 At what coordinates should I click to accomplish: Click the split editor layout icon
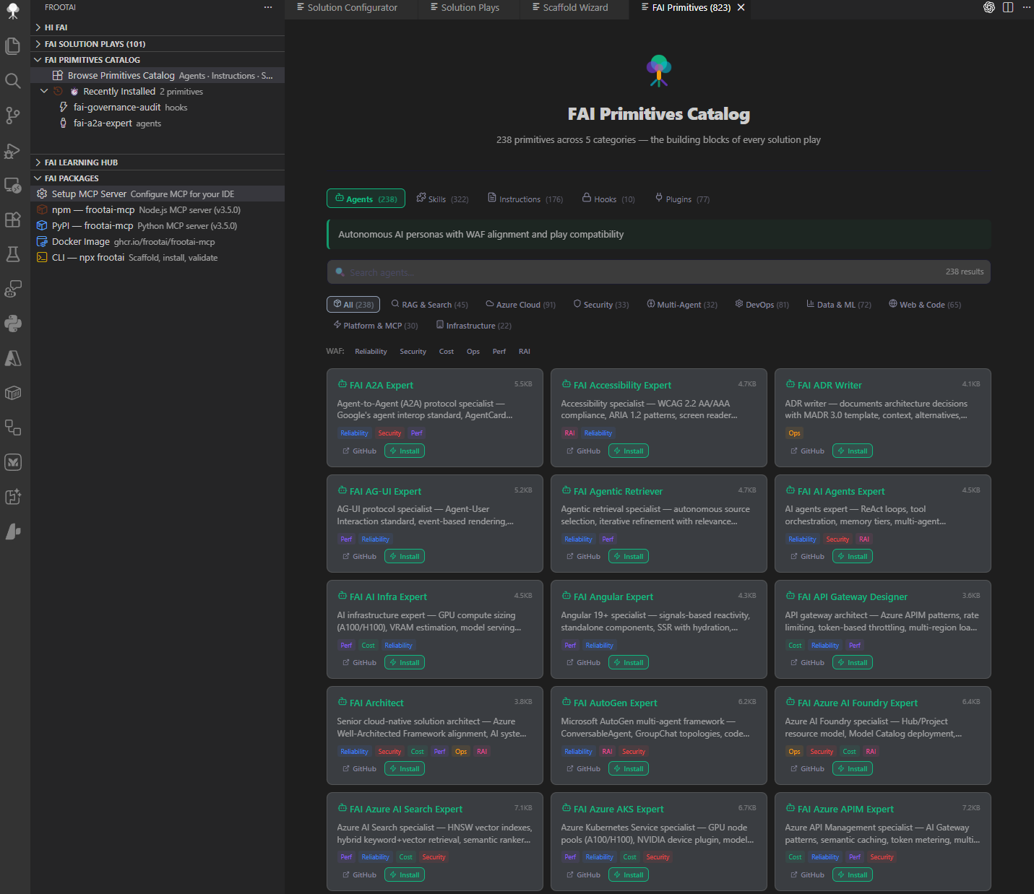(1008, 7)
